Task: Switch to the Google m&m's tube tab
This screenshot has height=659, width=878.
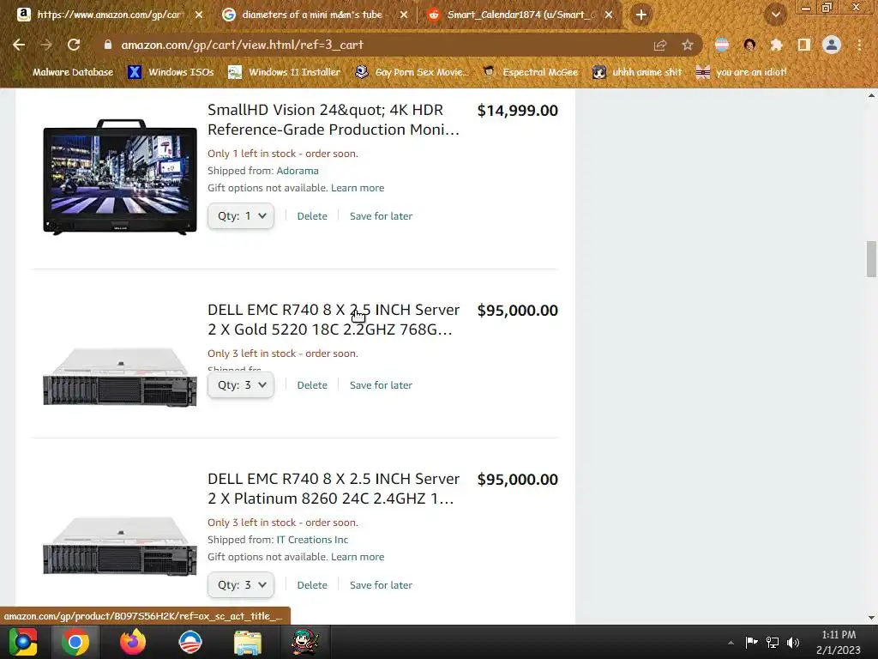Action: (310, 15)
